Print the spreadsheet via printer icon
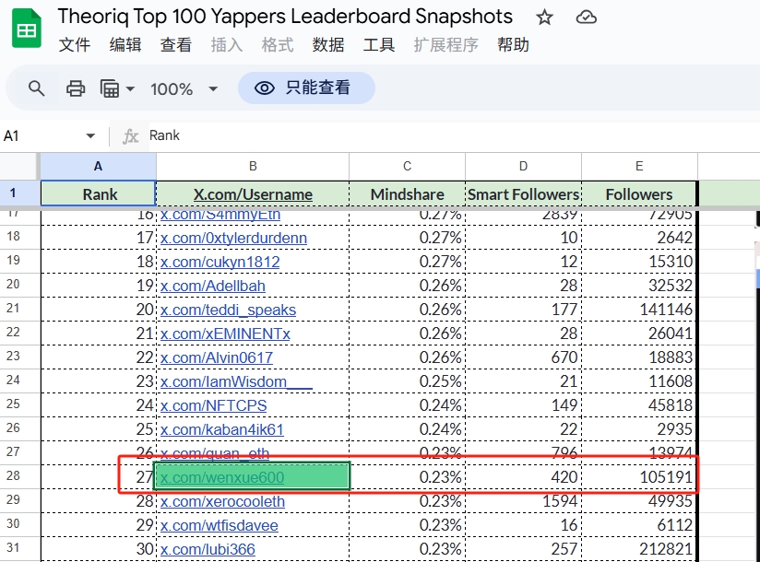The image size is (760, 562). pyautogui.click(x=76, y=88)
